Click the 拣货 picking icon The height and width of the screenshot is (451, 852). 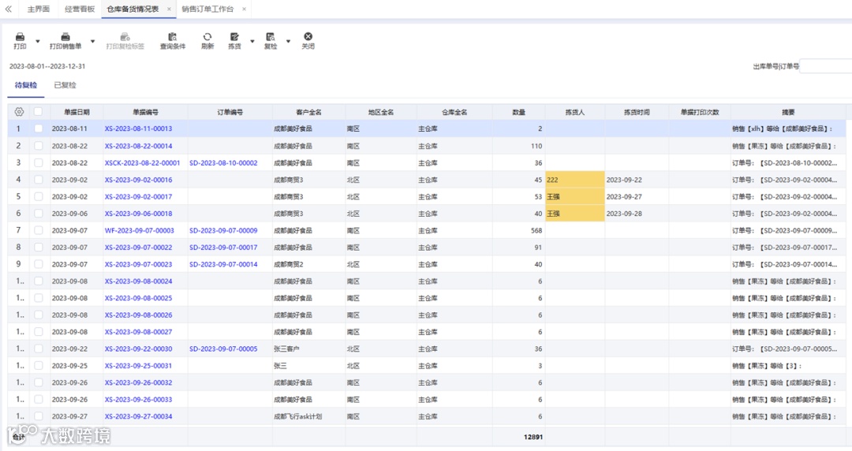234,37
